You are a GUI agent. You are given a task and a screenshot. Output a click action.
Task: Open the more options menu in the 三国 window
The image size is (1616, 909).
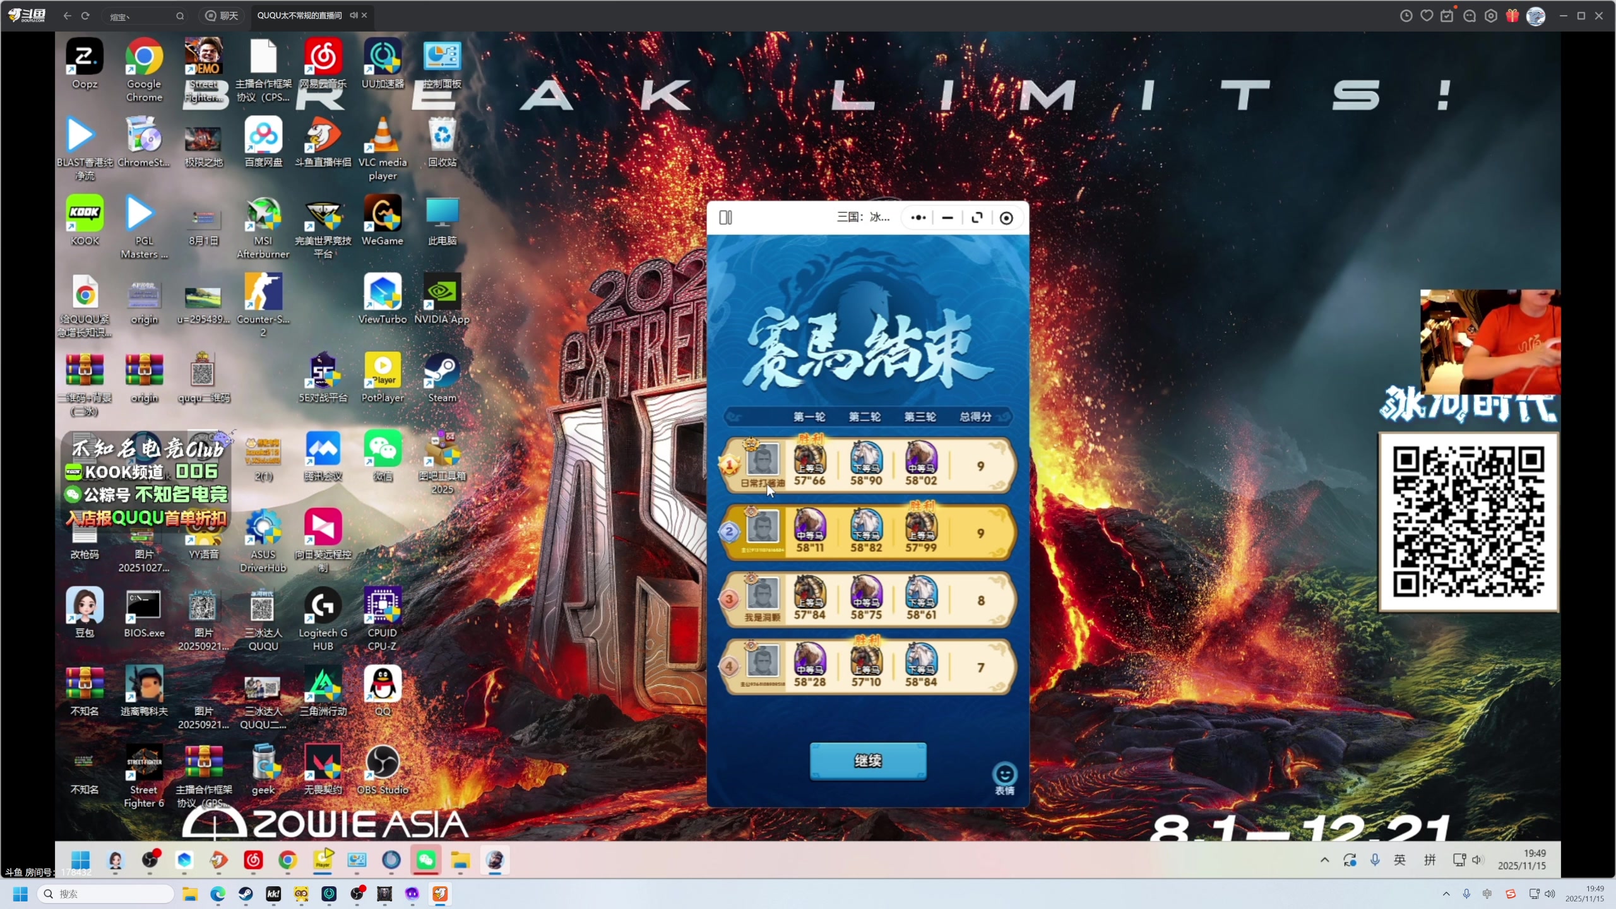[x=918, y=218]
